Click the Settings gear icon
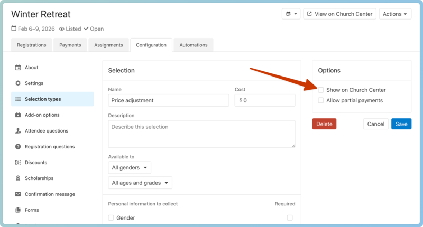The height and width of the screenshot is (227, 423). click(x=18, y=83)
